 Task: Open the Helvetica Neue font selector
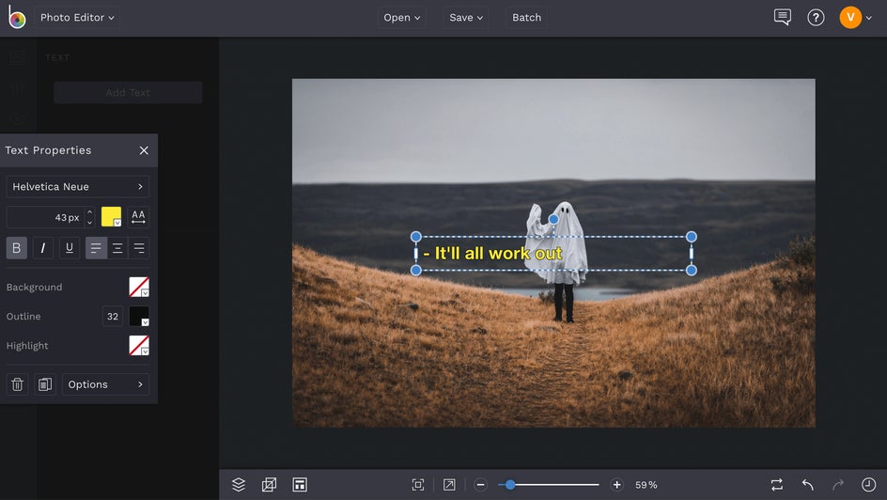(77, 187)
